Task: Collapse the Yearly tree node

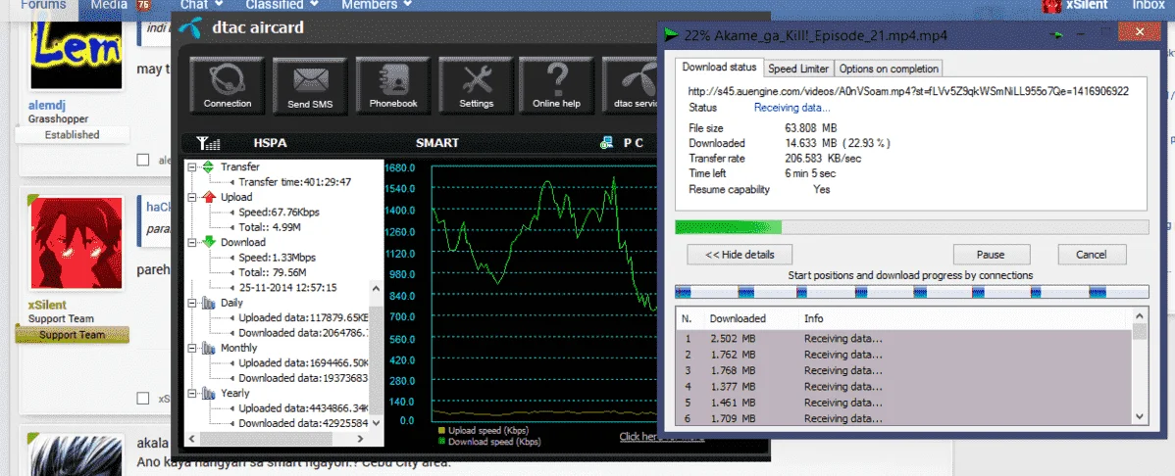Action: coord(192,392)
